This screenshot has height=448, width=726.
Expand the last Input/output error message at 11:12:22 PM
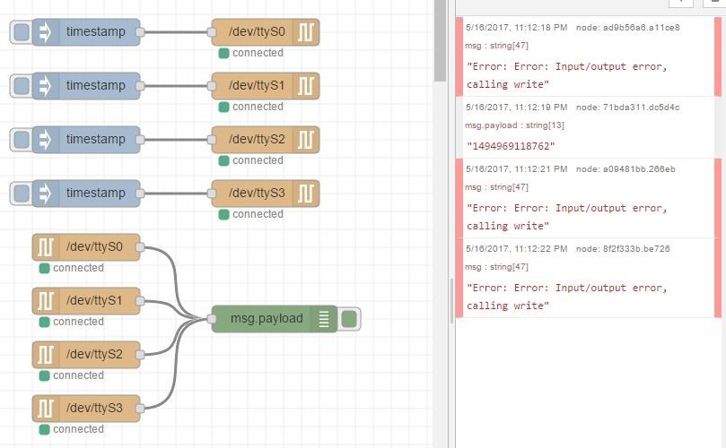(566, 297)
